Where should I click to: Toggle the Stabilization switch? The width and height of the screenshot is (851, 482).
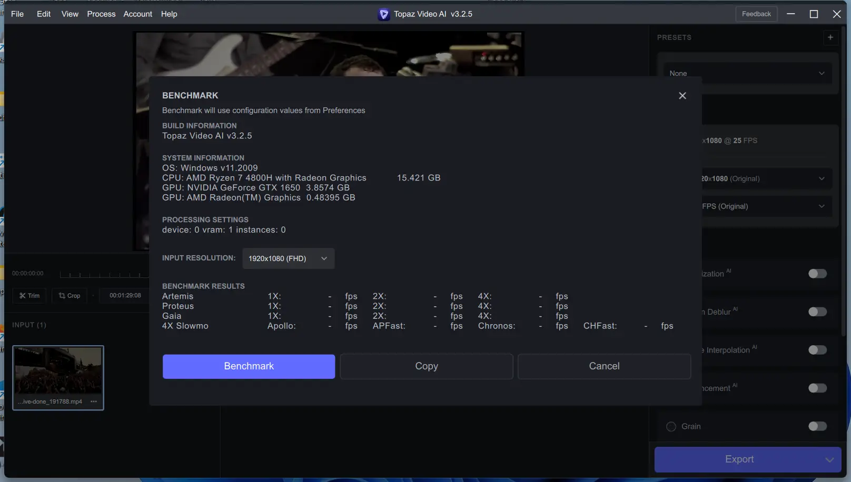pos(817,274)
